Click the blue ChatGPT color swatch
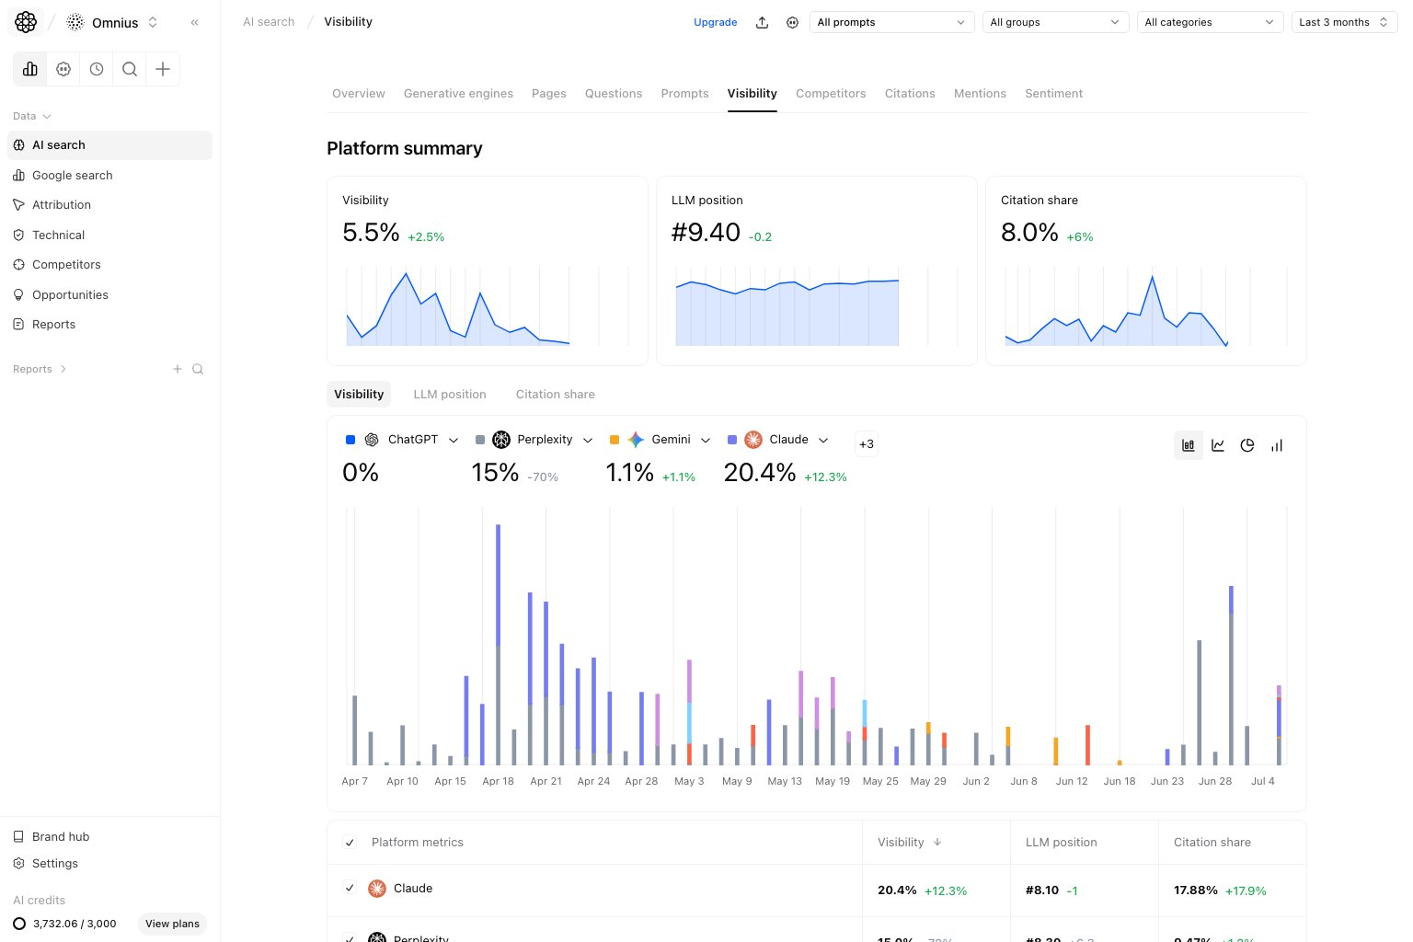The image size is (1413, 942). click(350, 440)
